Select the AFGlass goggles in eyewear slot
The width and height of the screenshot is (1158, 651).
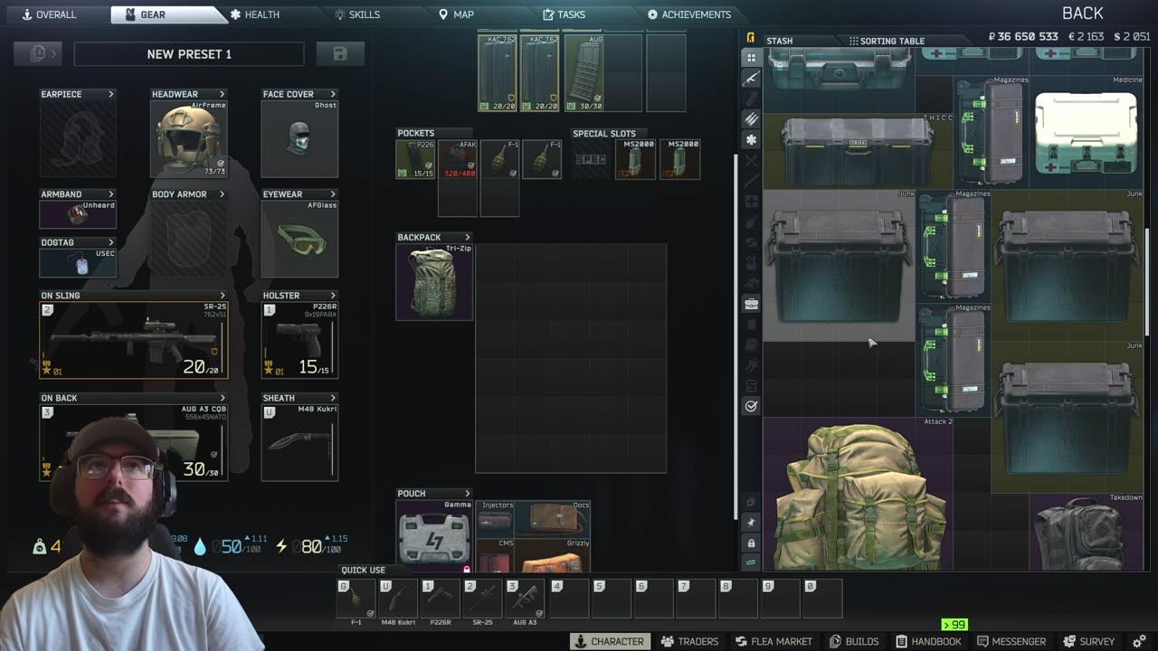[299, 239]
